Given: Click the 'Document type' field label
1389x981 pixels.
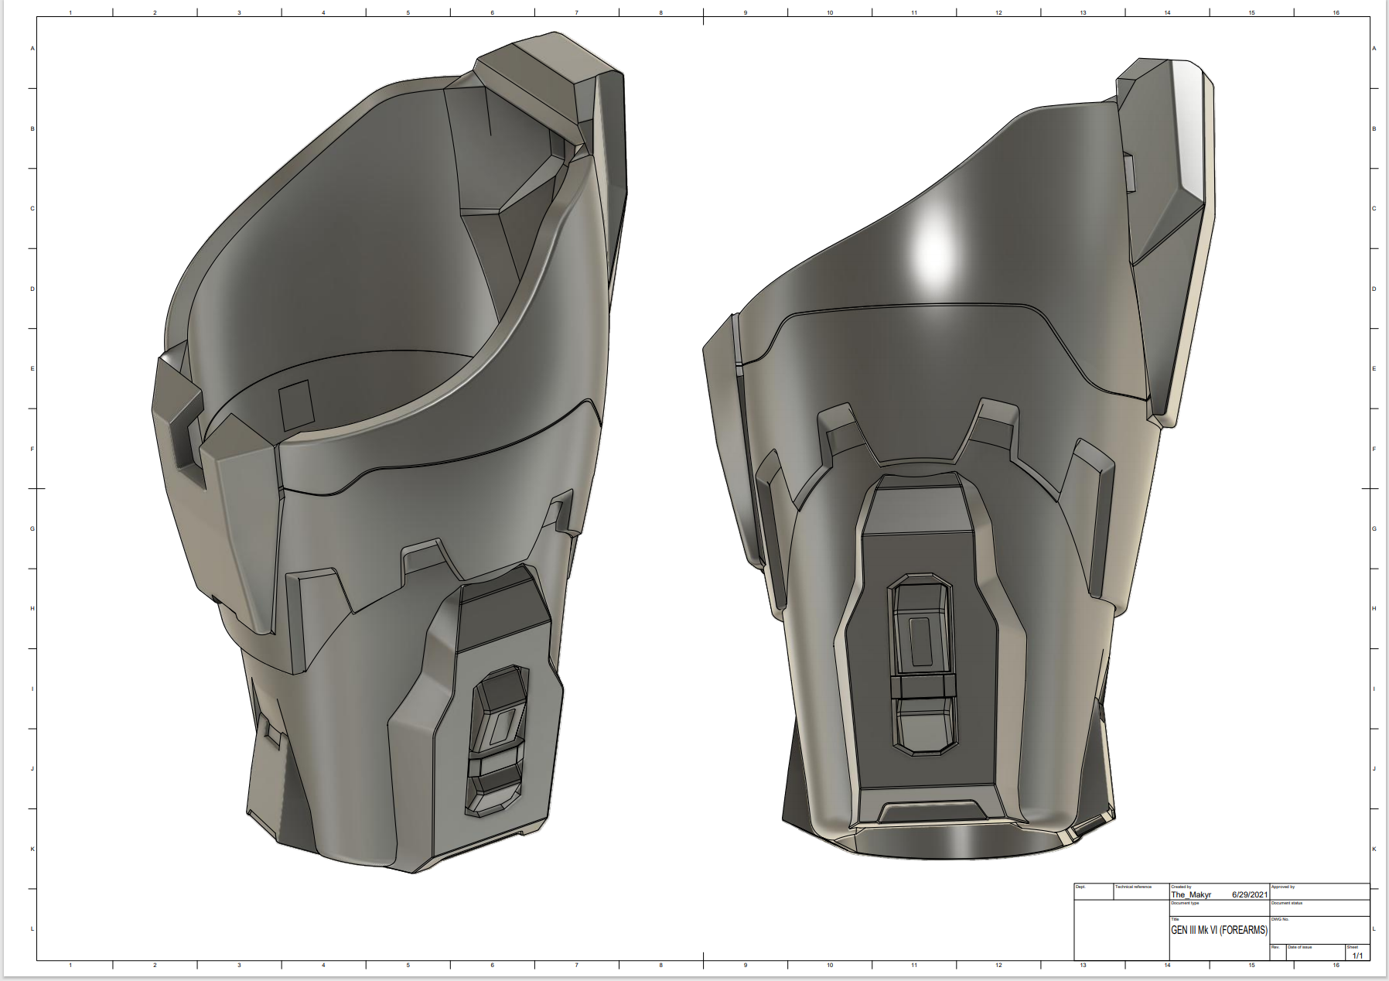Looking at the screenshot, I should [x=1185, y=903].
